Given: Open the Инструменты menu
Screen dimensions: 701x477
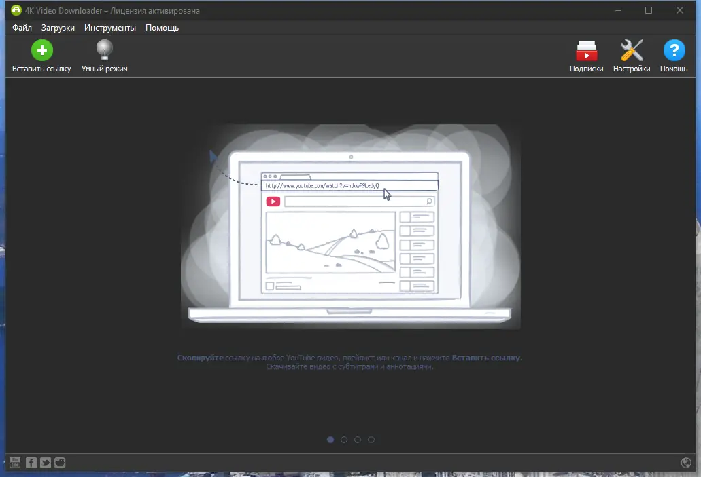Looking at the screenshot, I should pos(110,28).
